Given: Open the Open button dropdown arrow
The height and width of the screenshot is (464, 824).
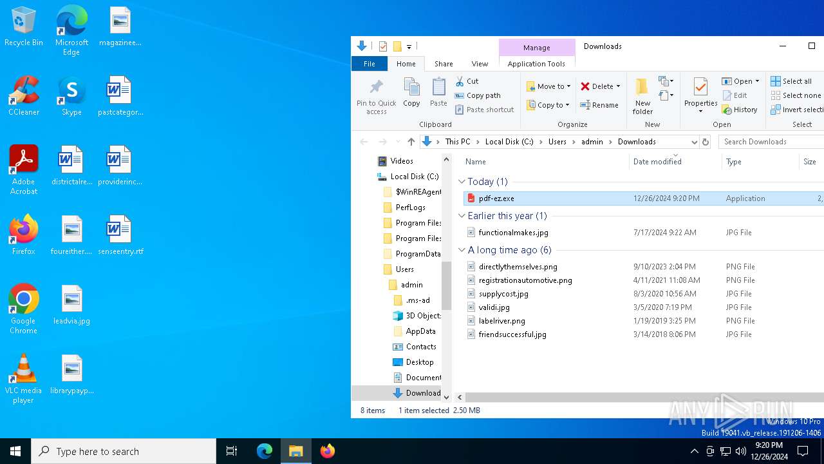Looking at the screenshot, I should [x=757, y=81].
